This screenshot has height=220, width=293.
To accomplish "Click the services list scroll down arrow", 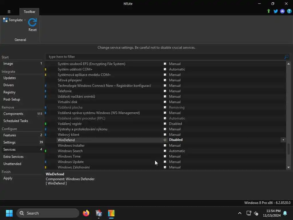I will 288,167.
